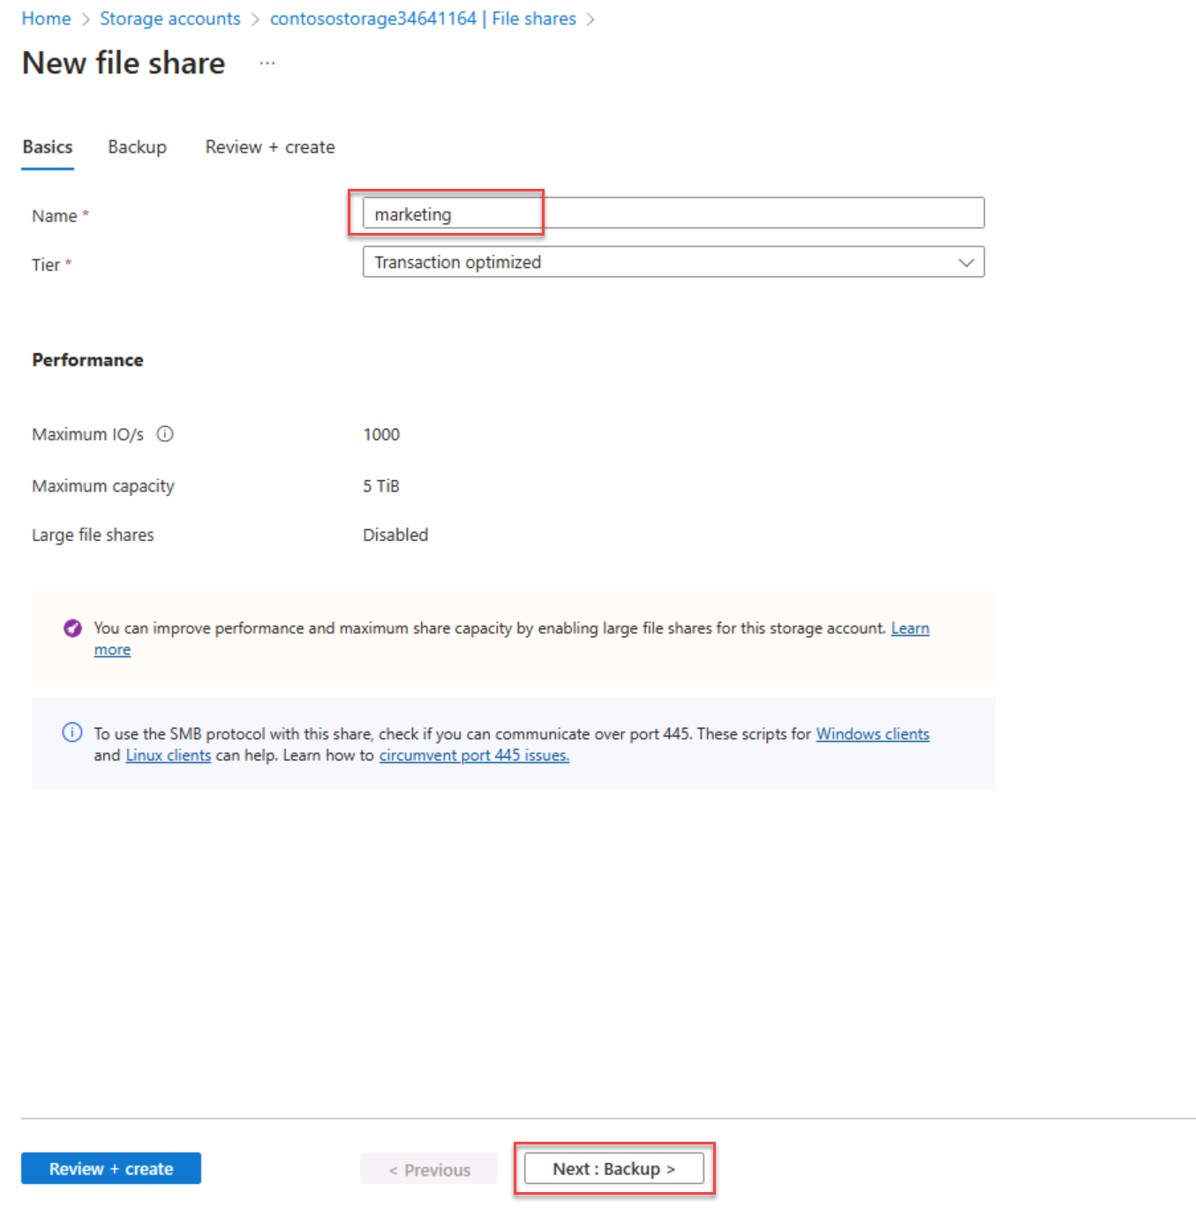The image size is (1196, 1215).
Task: Select the Basics tab
Action: (47, 146)
